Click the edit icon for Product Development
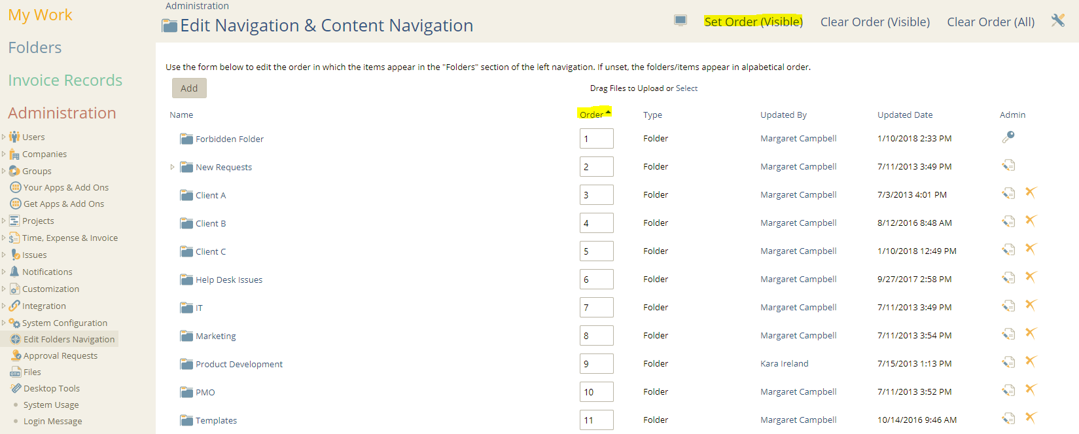Viewport: 1079px width, 434px height. click(1008, 362)
